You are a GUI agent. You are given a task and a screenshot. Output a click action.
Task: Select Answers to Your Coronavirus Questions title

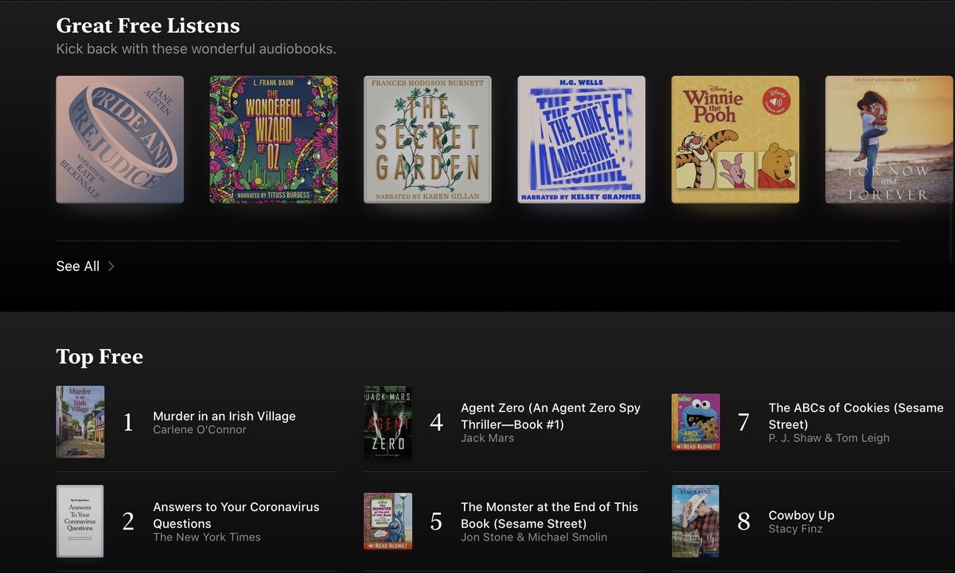(x=236, y=515)
